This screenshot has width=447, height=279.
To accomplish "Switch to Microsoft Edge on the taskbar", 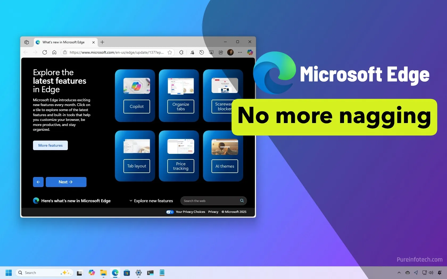I will [x=115, y=273].
